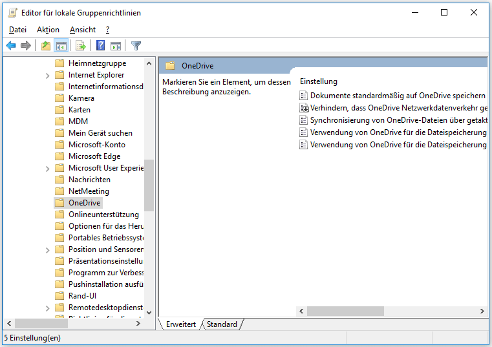Click the Microsoft Edge folder icon
492x347 pixels.
[59, 156]
